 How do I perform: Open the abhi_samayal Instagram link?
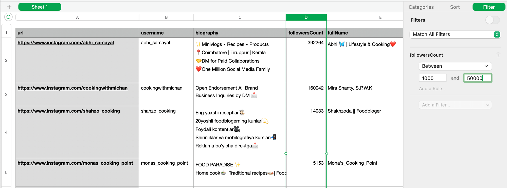(66, 43)
